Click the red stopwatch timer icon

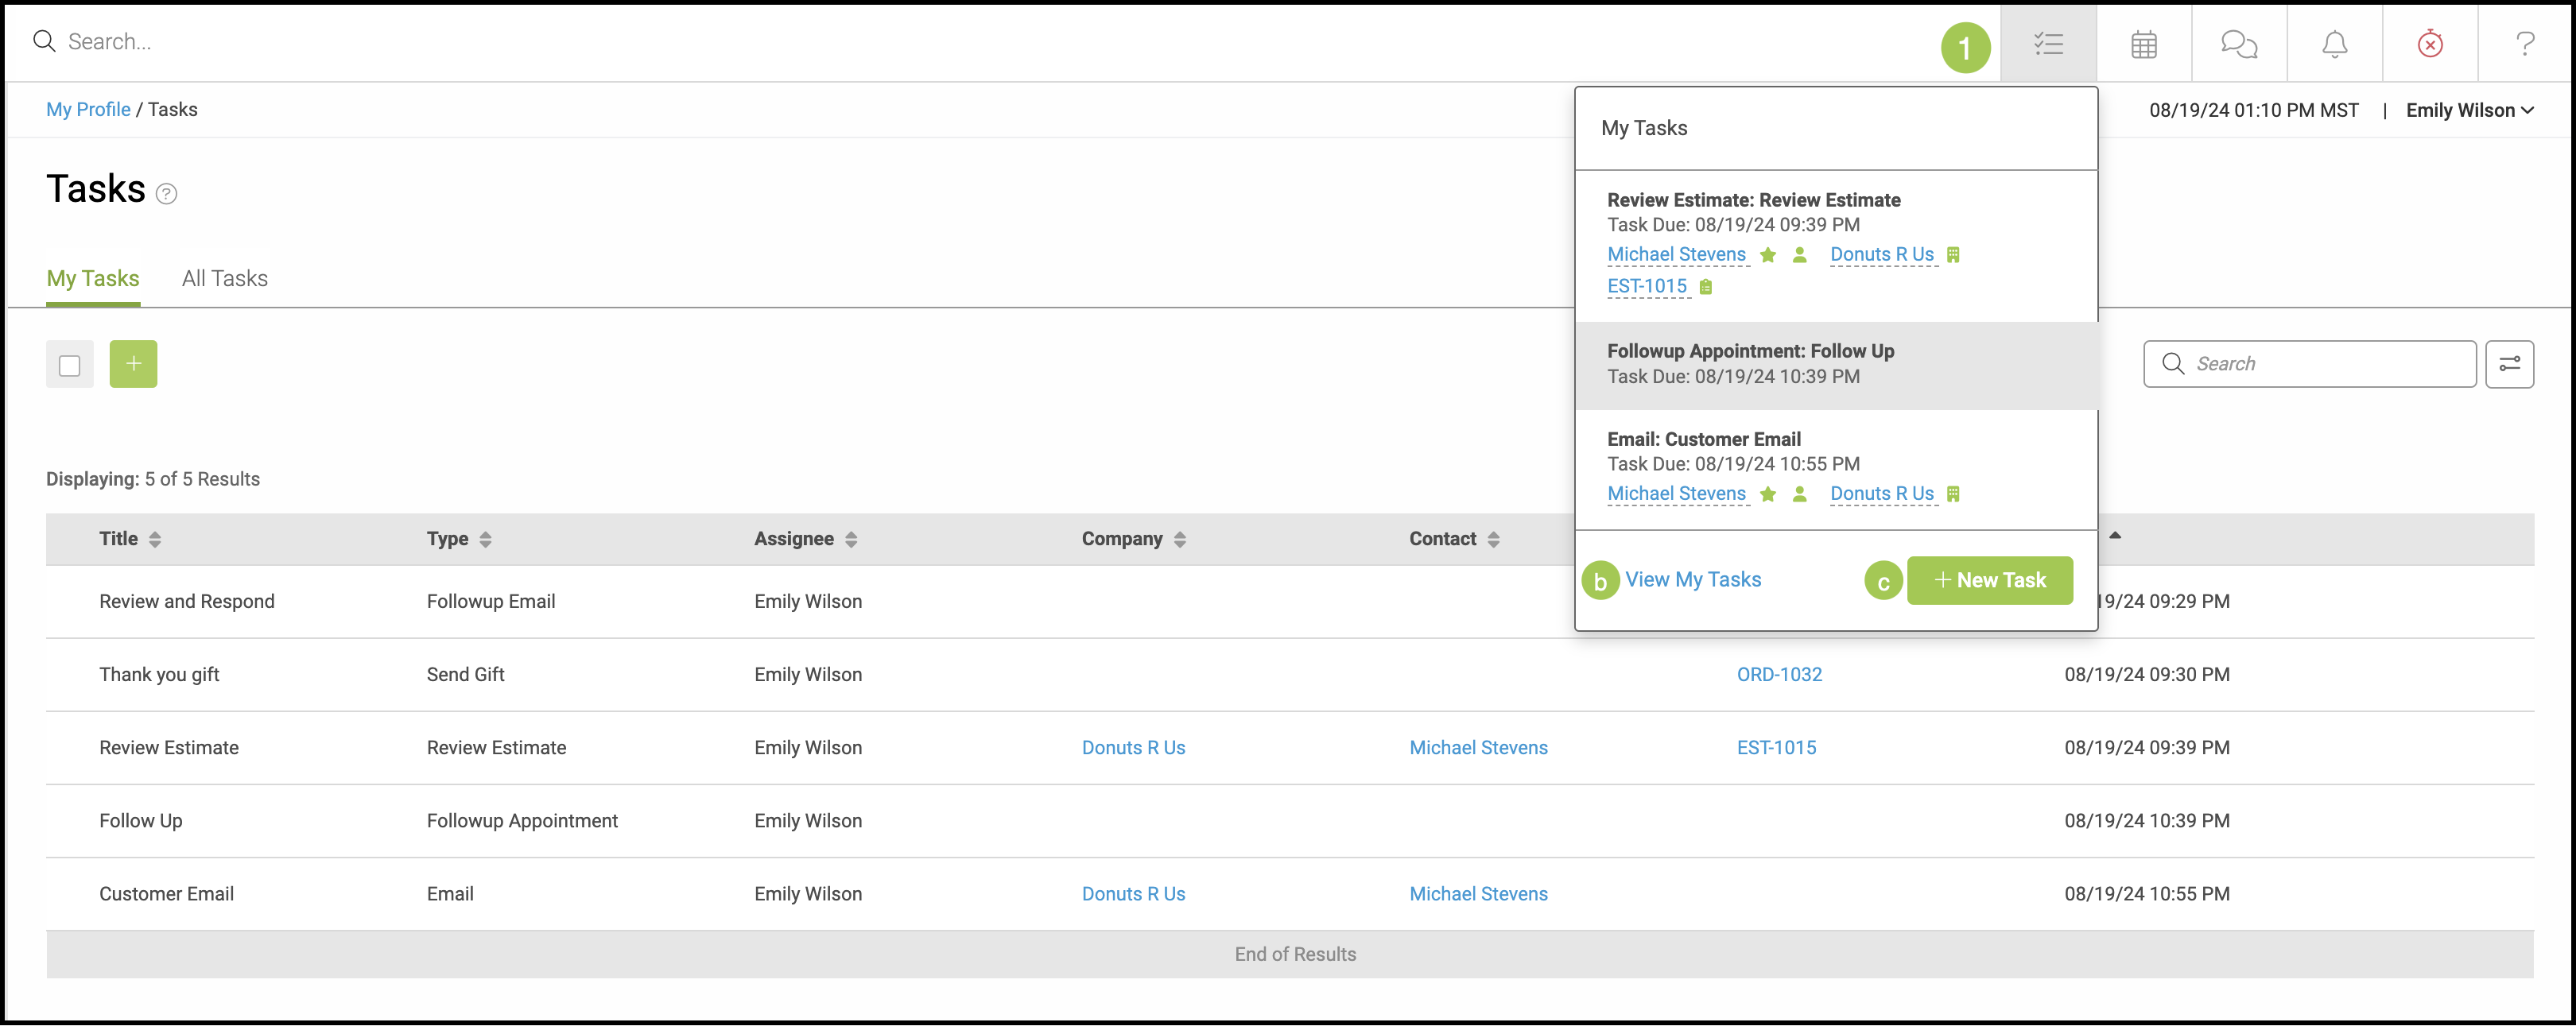(2430, 44)
